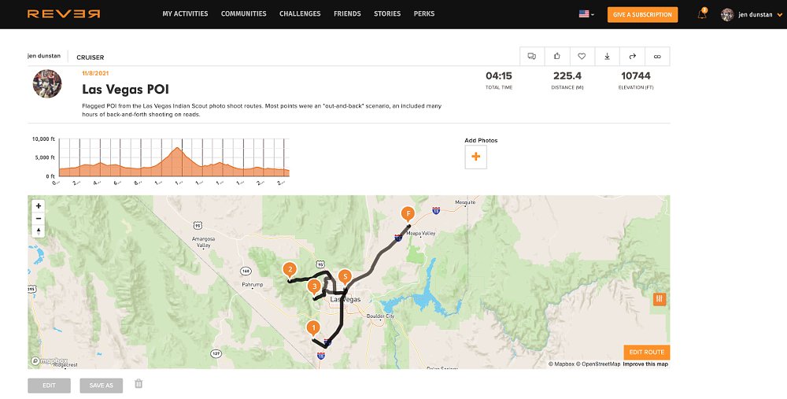Click the Give a Subscription button
This screenshot has width=787, height=399.
(x=642, y=14)
